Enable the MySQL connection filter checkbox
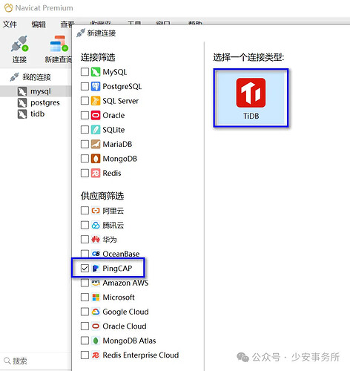This screenshot has height=371, width=350. [85, 72]
